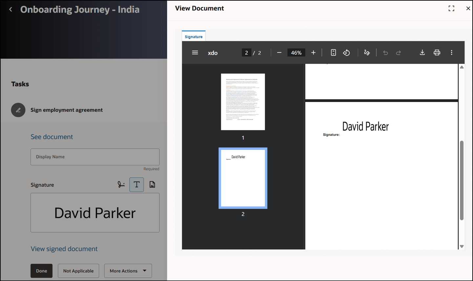Screen dimensions: 473x281
Task: Zoom out the PDF with minus
Action: click(279, 53)
